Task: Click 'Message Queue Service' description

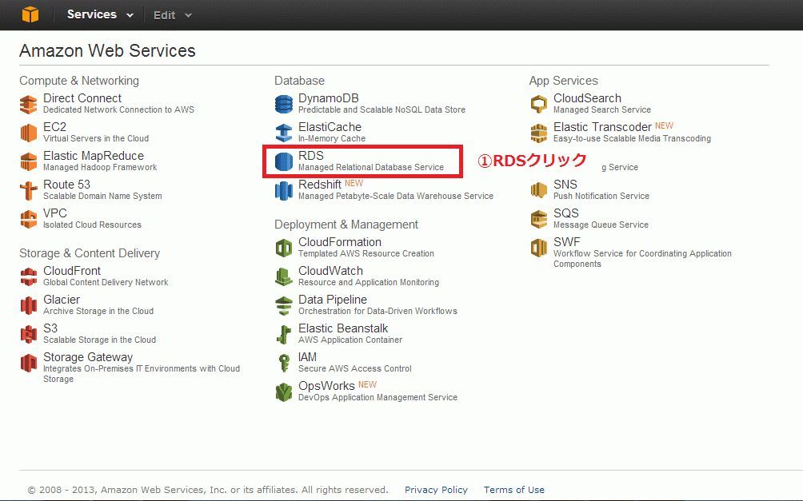Action: tap(601, 225)
